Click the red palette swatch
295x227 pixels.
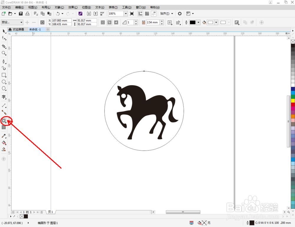pos(293,105)
